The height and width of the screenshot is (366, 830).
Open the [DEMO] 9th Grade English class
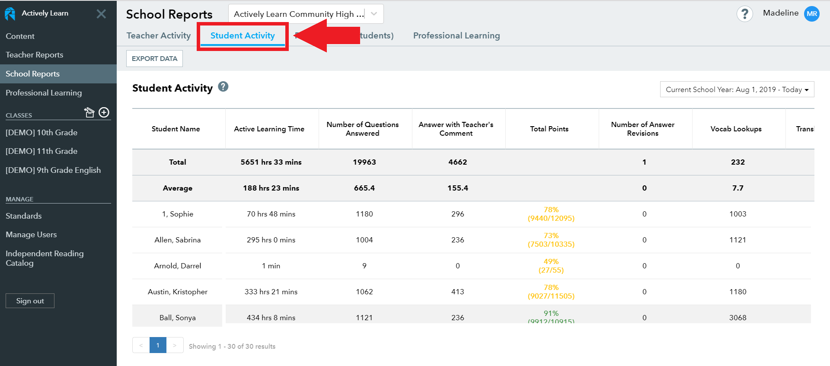click(x=53, y=170)
